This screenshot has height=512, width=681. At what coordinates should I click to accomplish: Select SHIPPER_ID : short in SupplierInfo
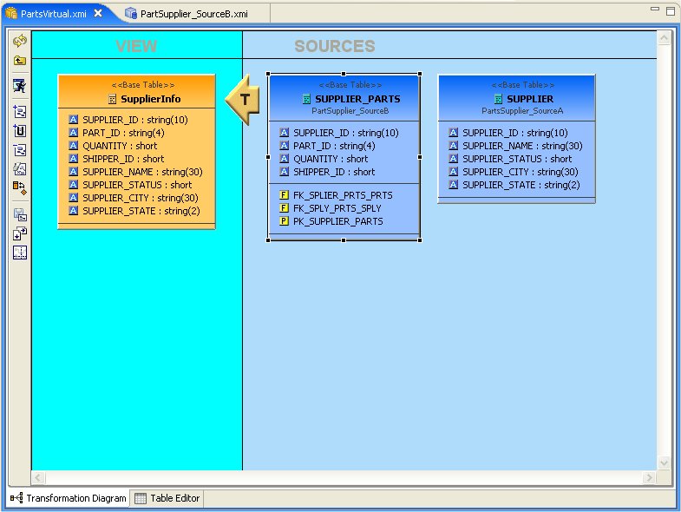(x=123, y=159)
